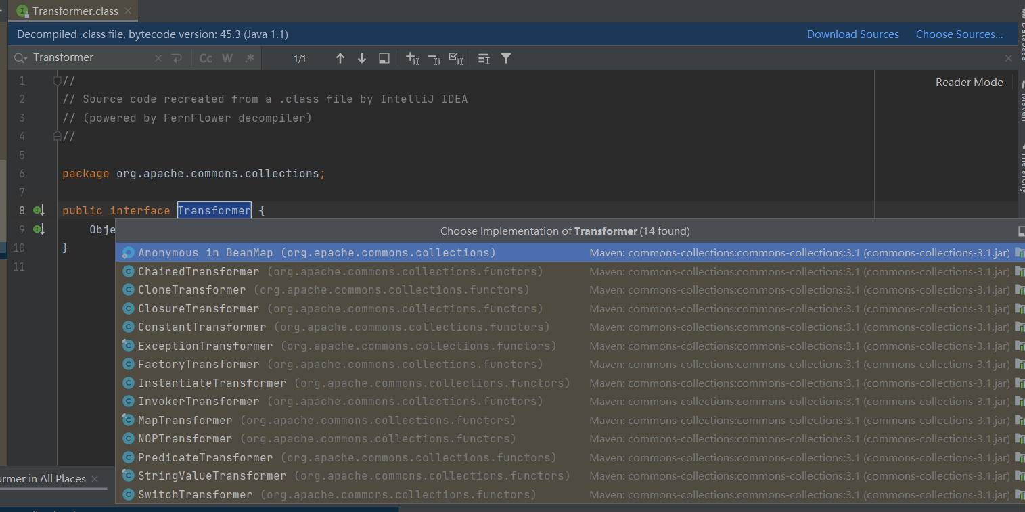1025x512 pixels.
Task: Select all occurrences icon in find bar
Action: pyautogui.click(x=456, y=59)
